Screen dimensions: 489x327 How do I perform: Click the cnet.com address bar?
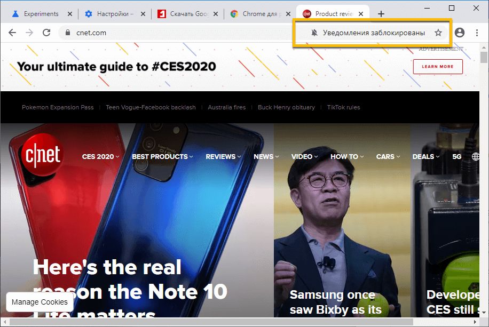click(184, 33)
